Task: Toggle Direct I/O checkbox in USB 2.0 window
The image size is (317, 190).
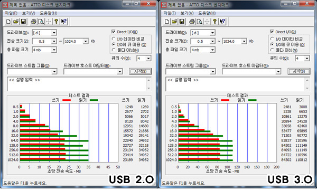Action: [114, 32]
